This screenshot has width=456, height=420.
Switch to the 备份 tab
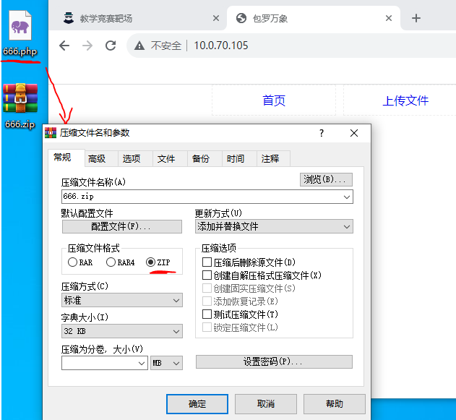(x=205, y=159)
